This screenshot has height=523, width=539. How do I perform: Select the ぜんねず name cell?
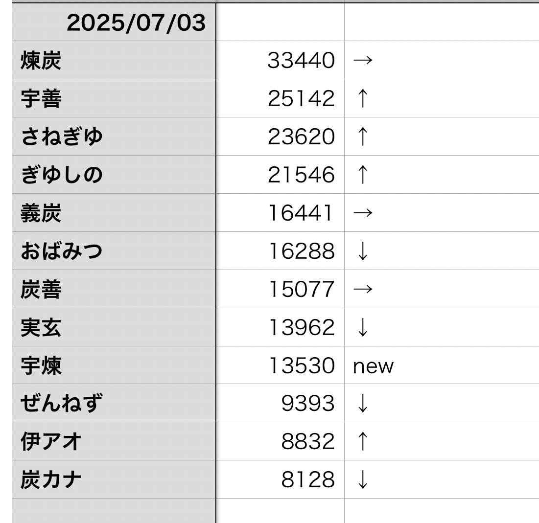[114, 404]
